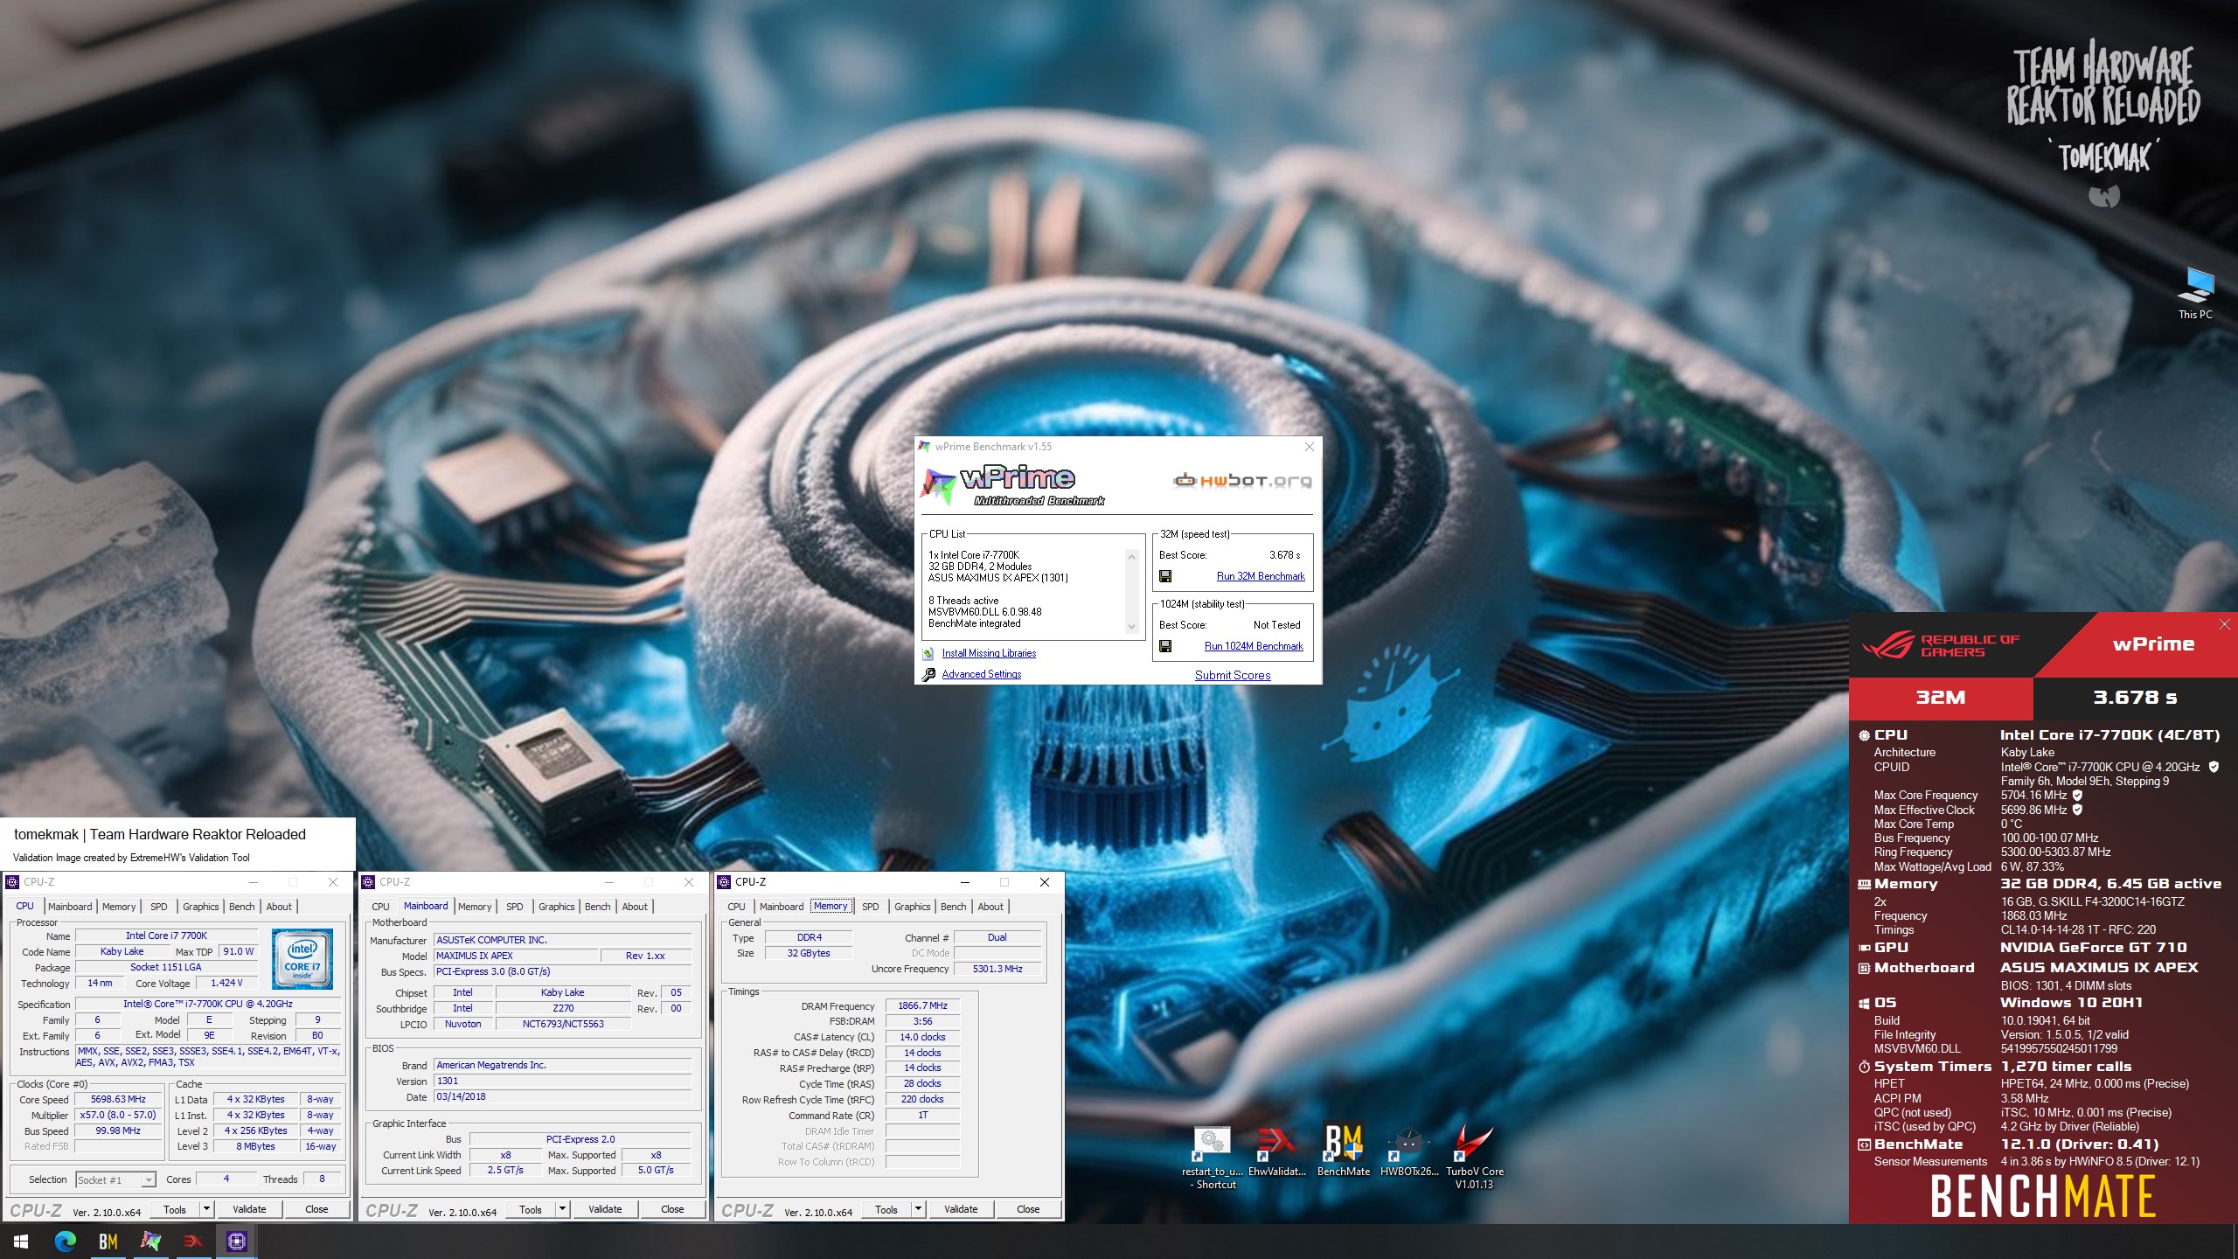The image size is (2238, 1259).
Task: Click the Multiplier value x57.0 (8.0 - 57.0)
Action: coord(118,1115)
